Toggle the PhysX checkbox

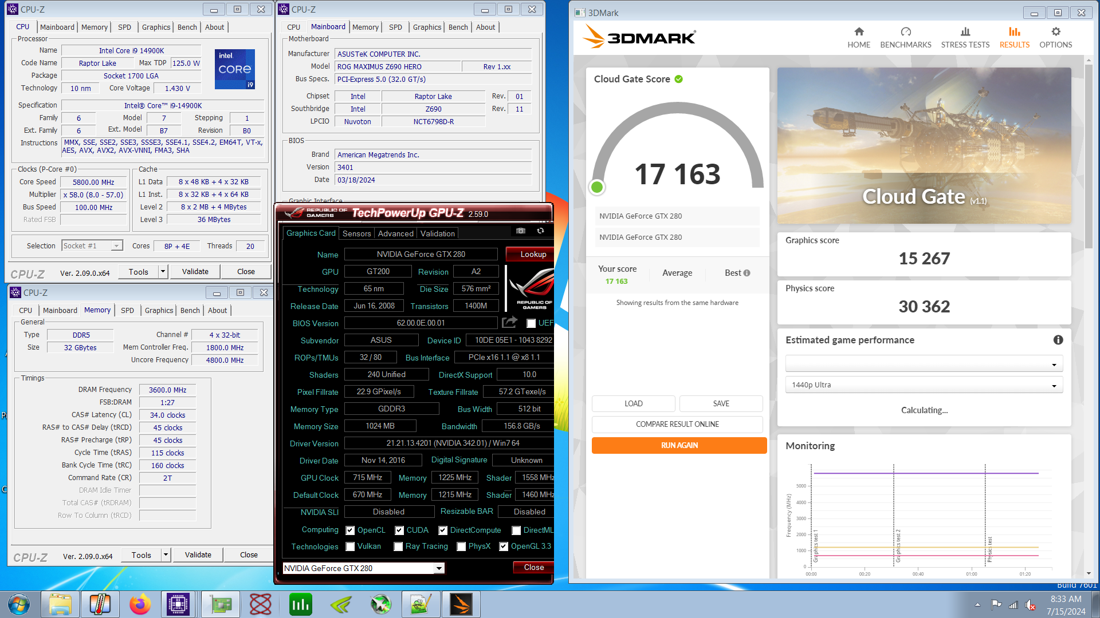[461, 546]
